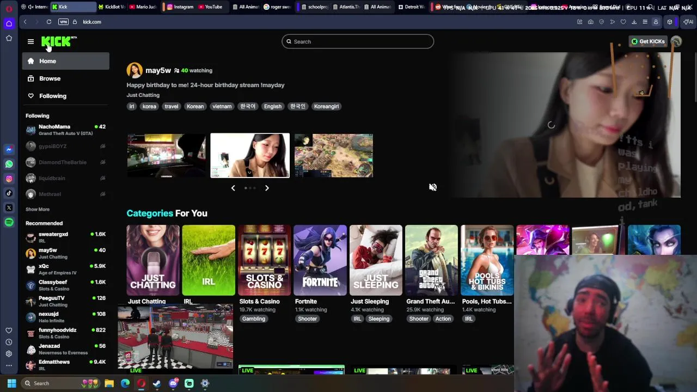Open Opera sidebar three-dot more menu
This screenshot has height=392, width=697.
(9, 365)
